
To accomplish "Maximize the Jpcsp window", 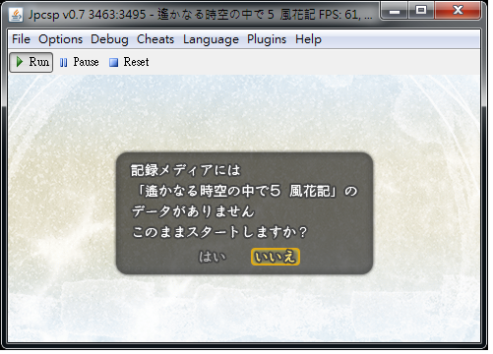I will [421, 11].
